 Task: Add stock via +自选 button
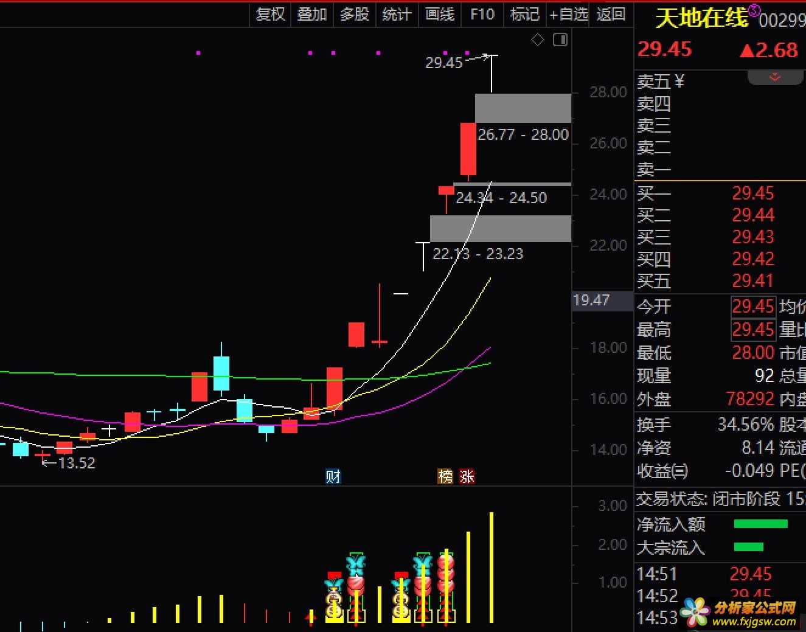click(x=569, y=14)
